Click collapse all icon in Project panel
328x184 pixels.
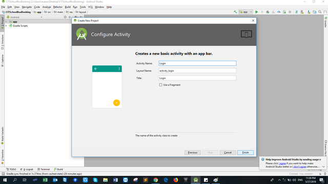pyautogui.click(x=70, y=17)
